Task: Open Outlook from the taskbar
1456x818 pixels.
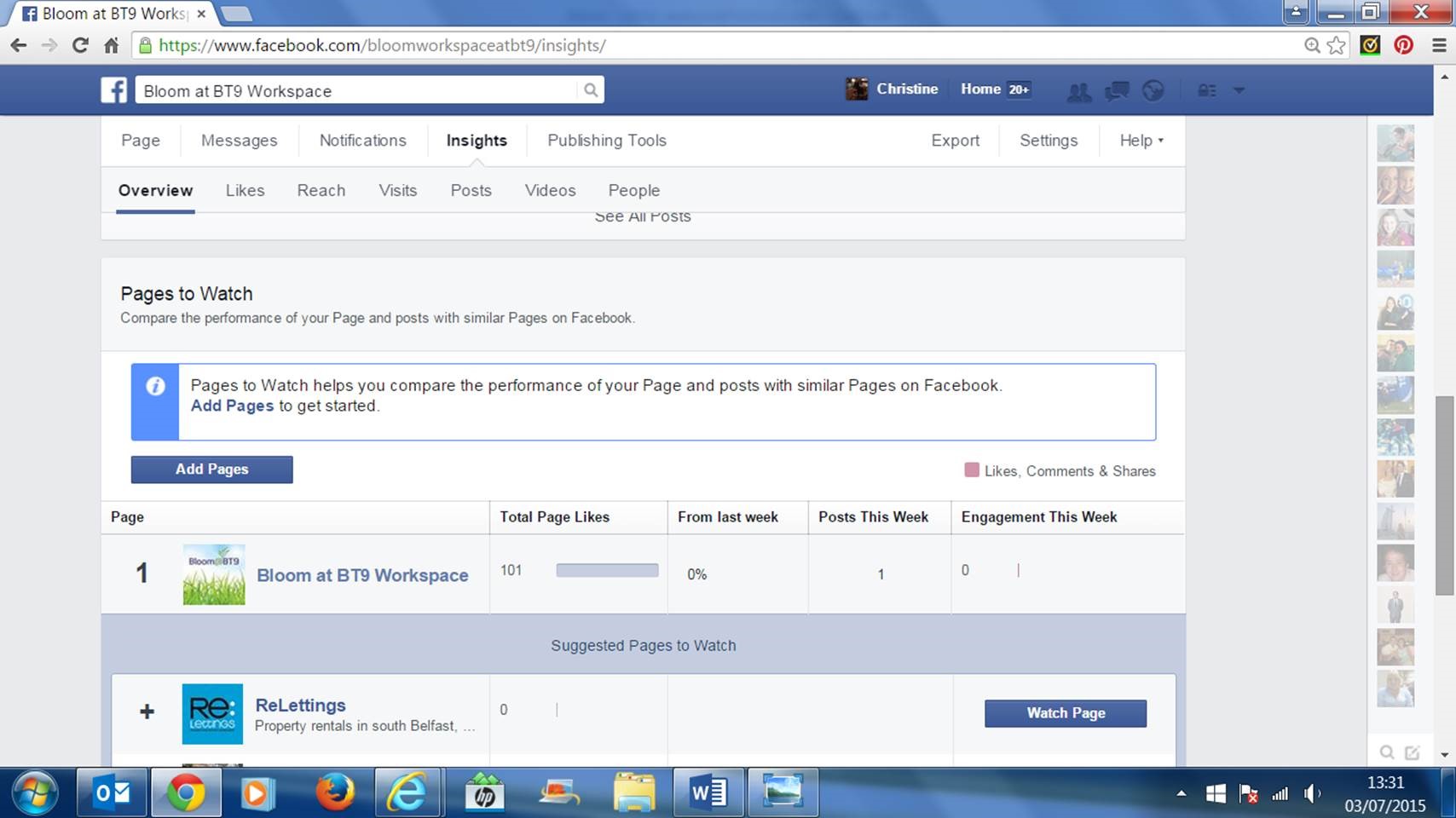Action: point(112,793)
